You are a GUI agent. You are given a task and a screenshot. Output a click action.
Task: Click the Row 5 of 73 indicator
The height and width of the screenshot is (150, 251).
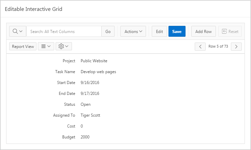point(218,46)
